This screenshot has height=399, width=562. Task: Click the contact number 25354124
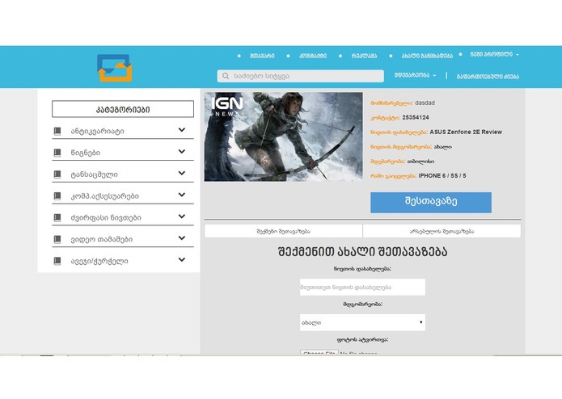click(416, 117)
